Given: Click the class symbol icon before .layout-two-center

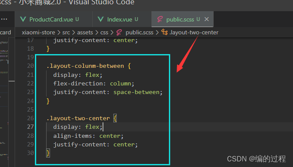Looking at the screenshot, I should click(x=165, y=32).
